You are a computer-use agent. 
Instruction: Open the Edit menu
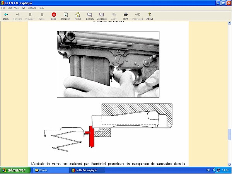pyautogui.click(x=10, y=8)
